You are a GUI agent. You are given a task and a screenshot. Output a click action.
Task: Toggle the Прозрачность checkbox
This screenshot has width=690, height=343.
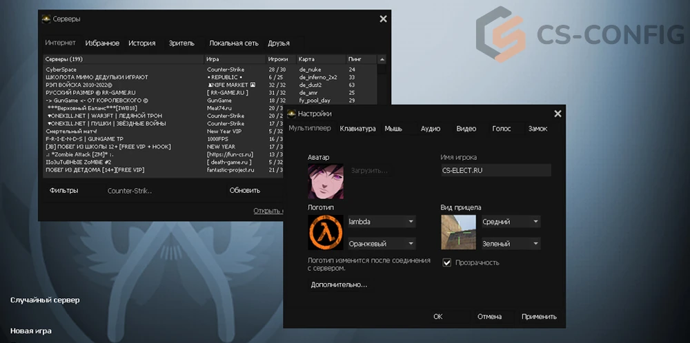coord(447,262)
